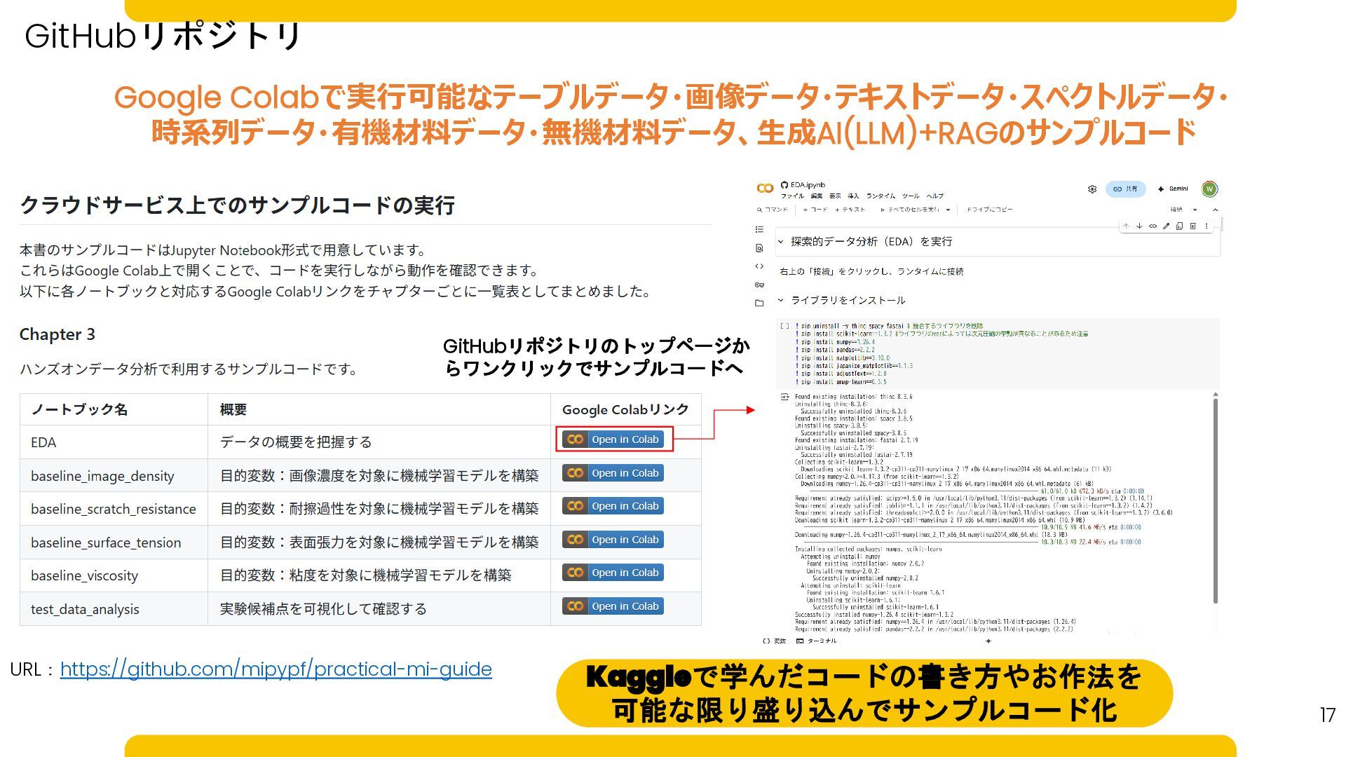Open the Gemini assistant in Colab
The width and height of the screenshot is (1346, 757).
[1173, 189]
